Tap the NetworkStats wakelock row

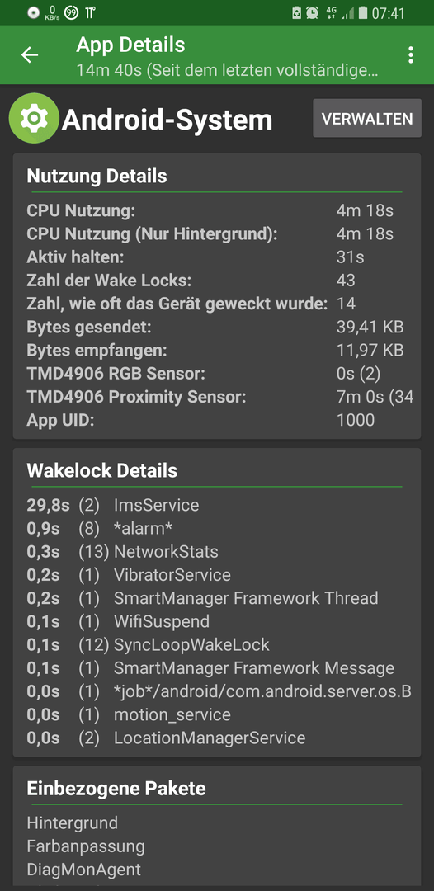tap(216, 551)
